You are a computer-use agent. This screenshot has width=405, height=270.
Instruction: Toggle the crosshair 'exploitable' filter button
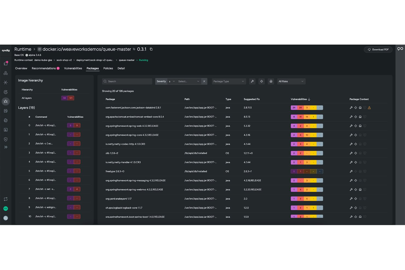click(x=262, y=81)
